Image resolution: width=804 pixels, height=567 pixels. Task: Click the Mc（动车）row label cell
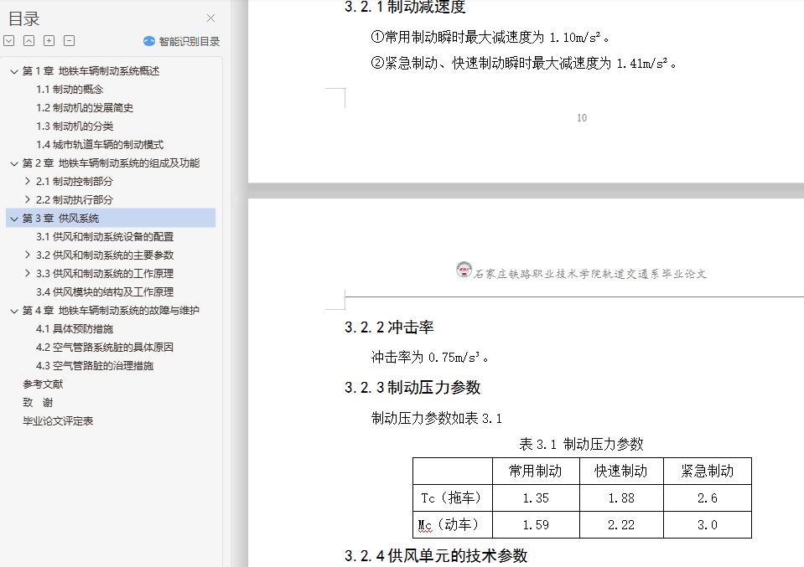tap(452, 524)
